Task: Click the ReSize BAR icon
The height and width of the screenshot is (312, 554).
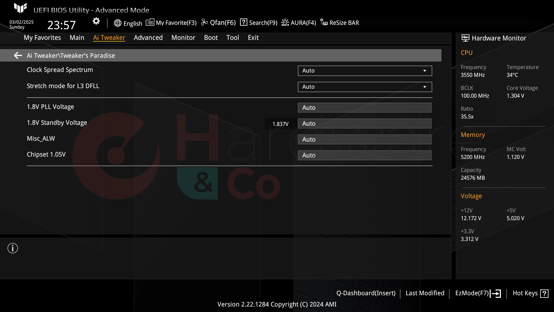Action: 324,22
